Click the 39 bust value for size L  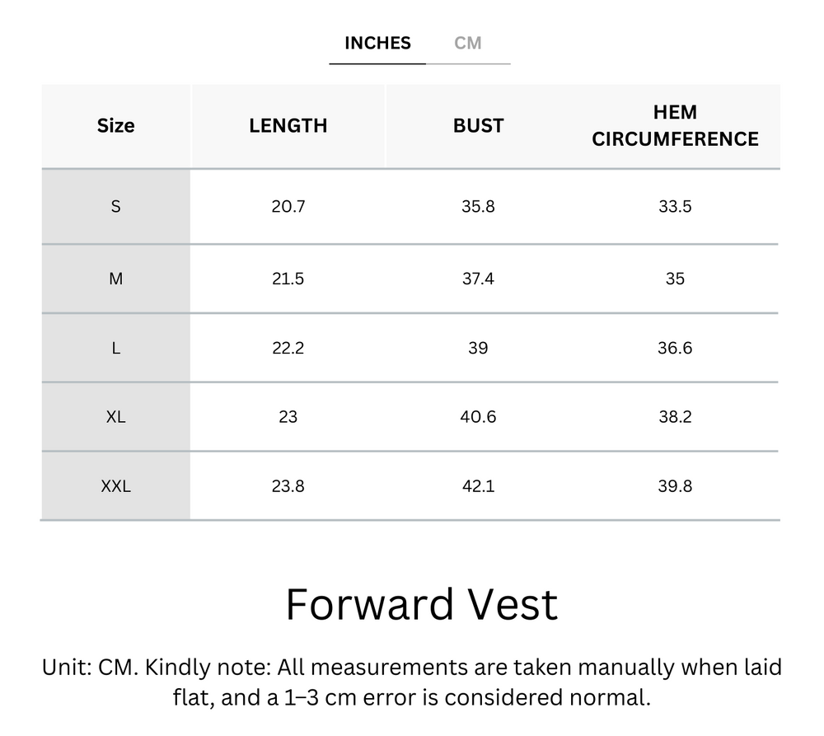tap(478, 348)
